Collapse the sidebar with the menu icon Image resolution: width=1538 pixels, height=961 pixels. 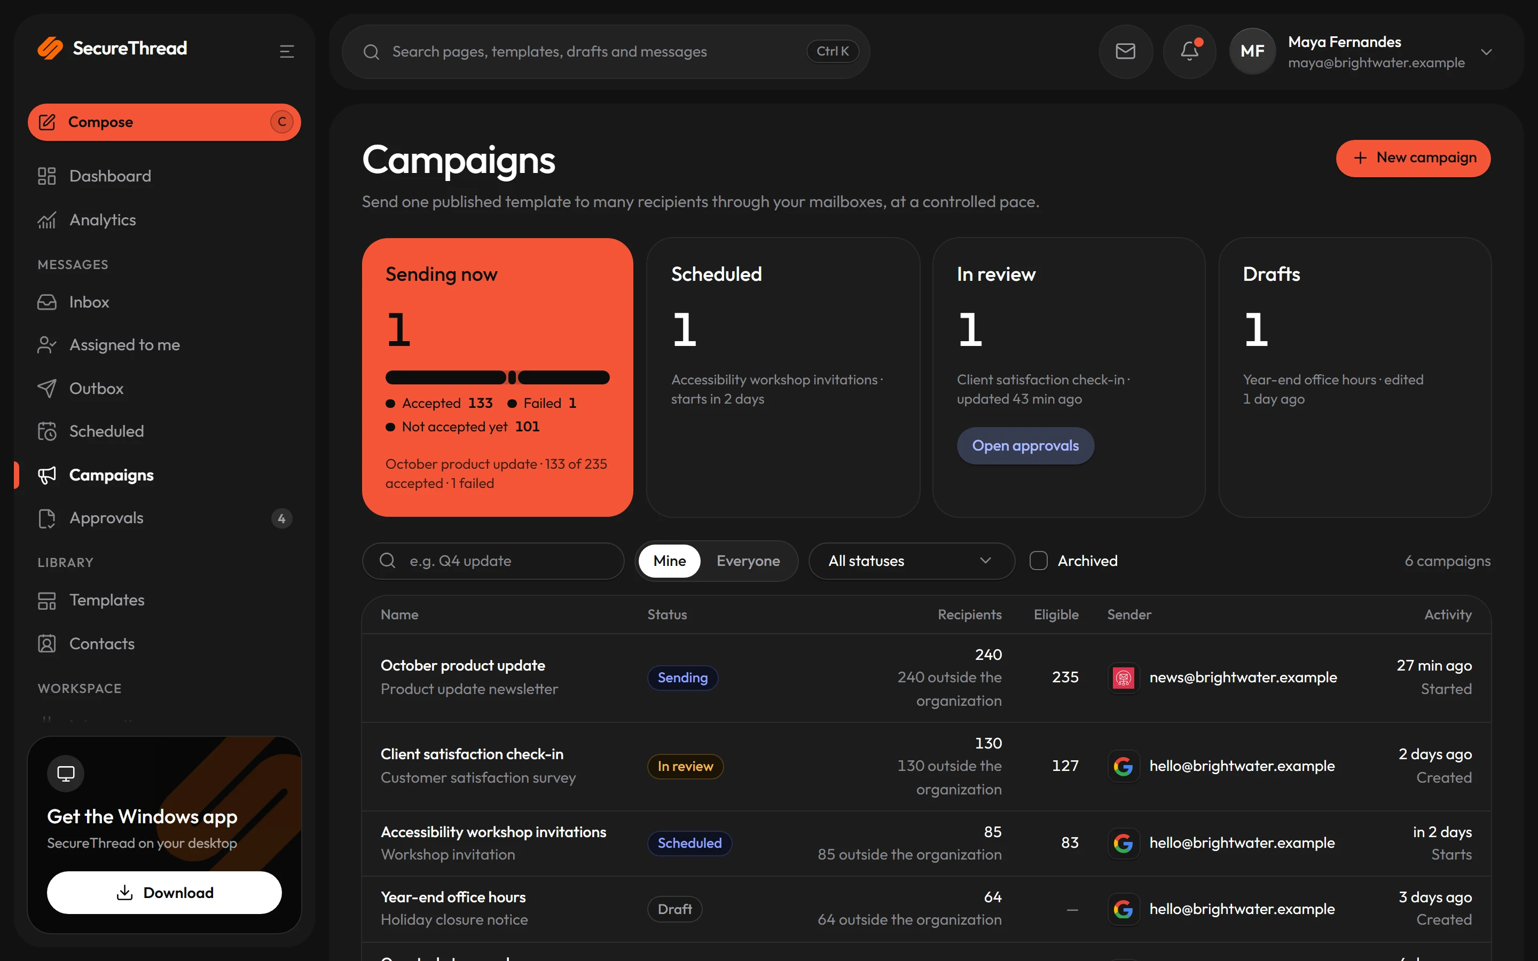(x=287, y=51)
